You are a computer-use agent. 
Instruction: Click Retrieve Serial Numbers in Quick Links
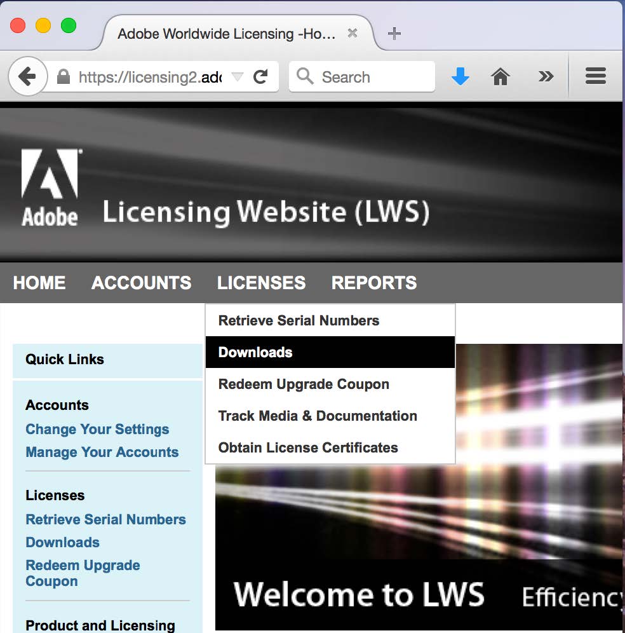[105, 519]
